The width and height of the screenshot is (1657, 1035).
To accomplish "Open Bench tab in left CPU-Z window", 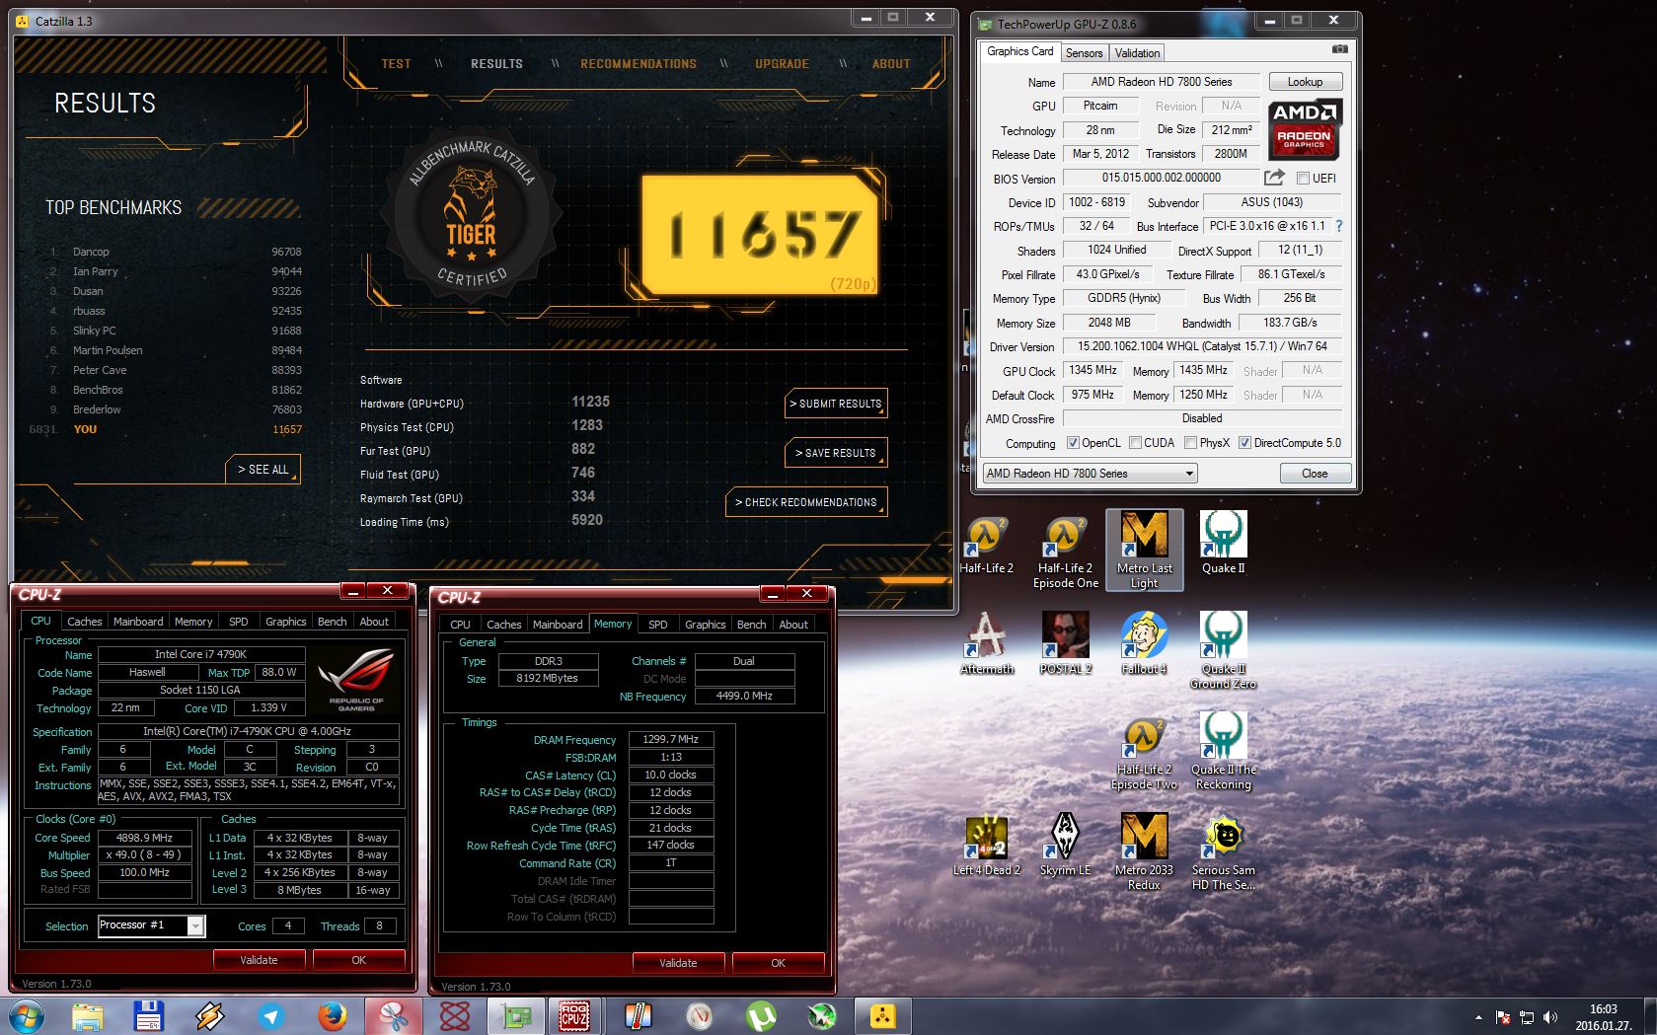I will [332, 622].
